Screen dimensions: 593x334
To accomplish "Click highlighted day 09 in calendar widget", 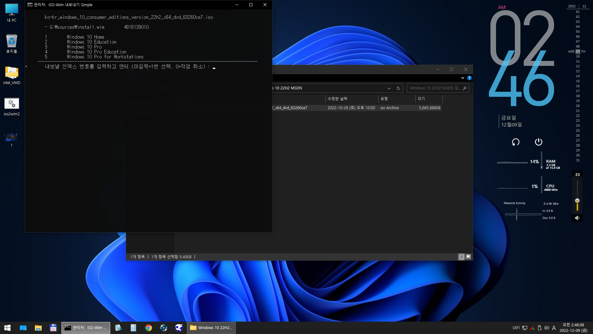I will pos(578,51).
